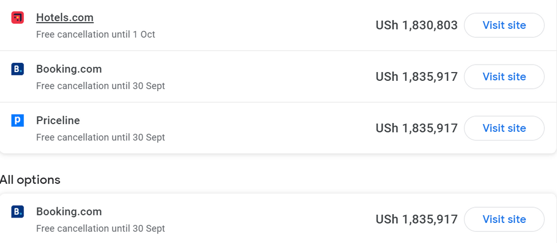Image resolution: width=557 pixels, height=243 pixels.
Task: Click the red Hotels.com logo icon
Action: tap(17, 18)
